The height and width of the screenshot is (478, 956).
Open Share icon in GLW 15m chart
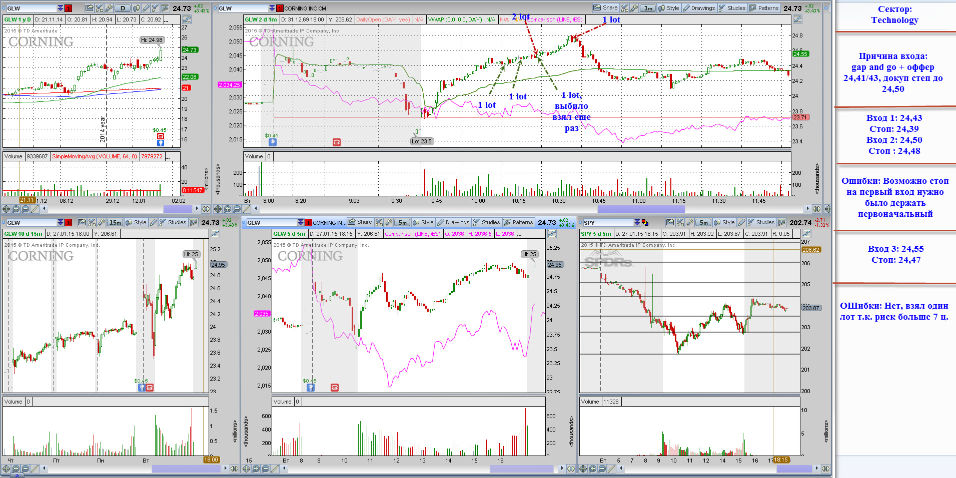(x=82, y=222)
